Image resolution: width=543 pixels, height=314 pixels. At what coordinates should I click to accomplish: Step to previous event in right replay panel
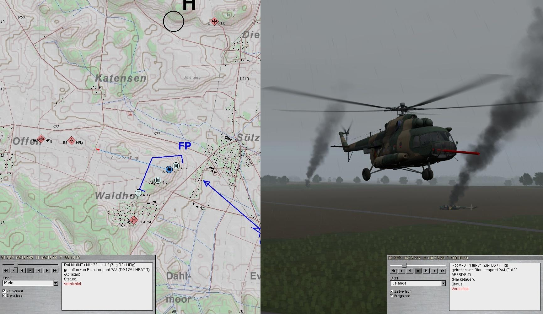(x=410, y=271)
